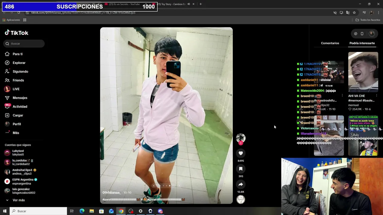The width and height of the screenshot is (383, 215).
Task: Open the AHI VA CHE video thumbnail
Action: click(x=363, y=72)
